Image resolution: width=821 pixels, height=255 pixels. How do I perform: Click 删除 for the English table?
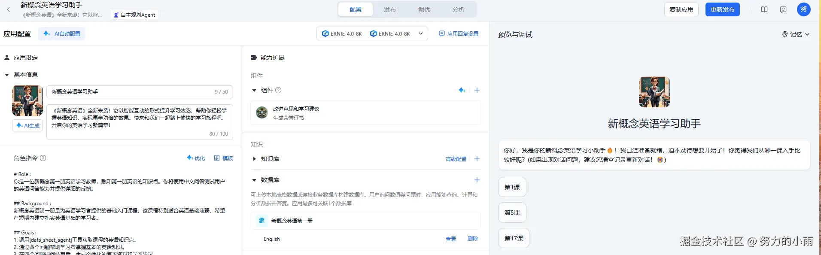473,239
